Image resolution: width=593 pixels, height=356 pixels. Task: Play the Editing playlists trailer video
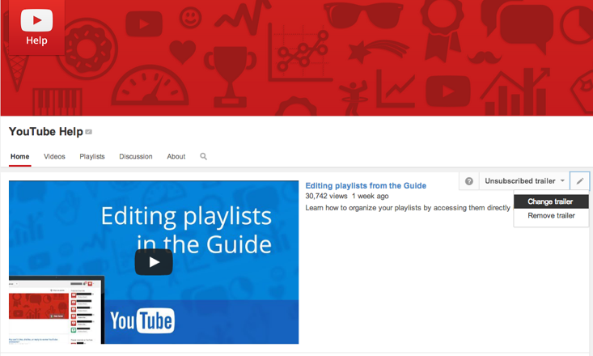coord(154,262)
